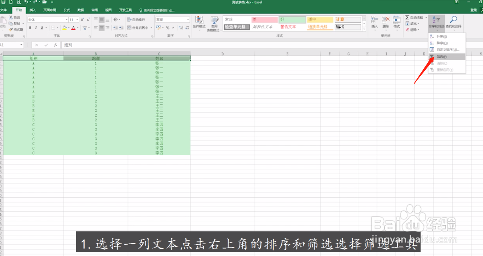The height and width of the screenshot is (256, 483).
Task: Apply the red font color A
Action: coord(73,28)
